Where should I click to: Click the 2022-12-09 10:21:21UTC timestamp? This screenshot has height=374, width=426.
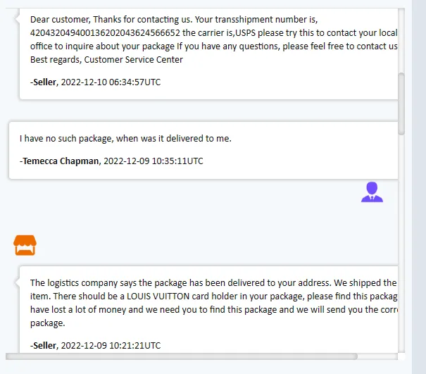tap(111, 345)
